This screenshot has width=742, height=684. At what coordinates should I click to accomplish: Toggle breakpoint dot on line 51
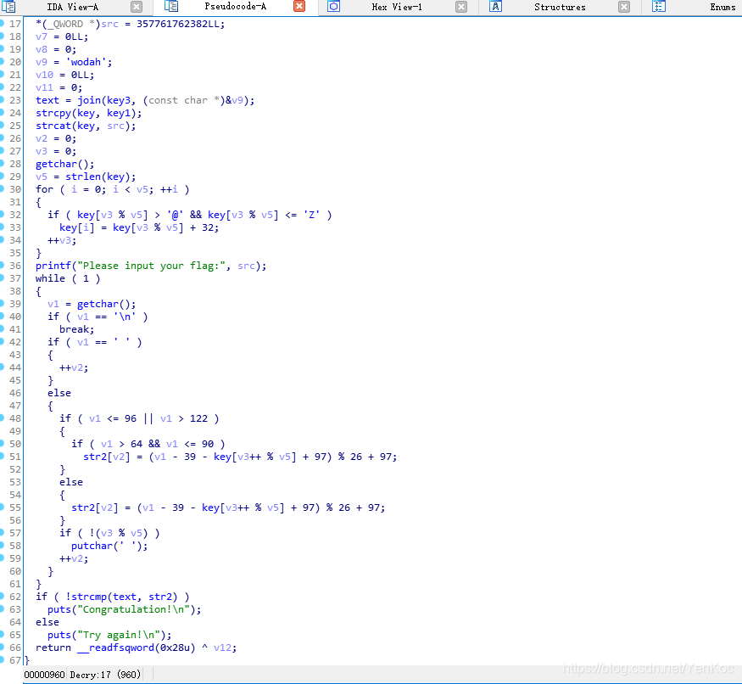point(2,457)
